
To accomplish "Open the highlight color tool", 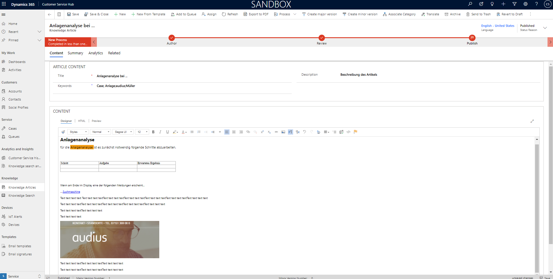I will click(x=175, y=132).
